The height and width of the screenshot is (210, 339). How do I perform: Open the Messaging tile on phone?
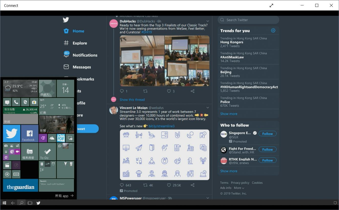(7, 102)
